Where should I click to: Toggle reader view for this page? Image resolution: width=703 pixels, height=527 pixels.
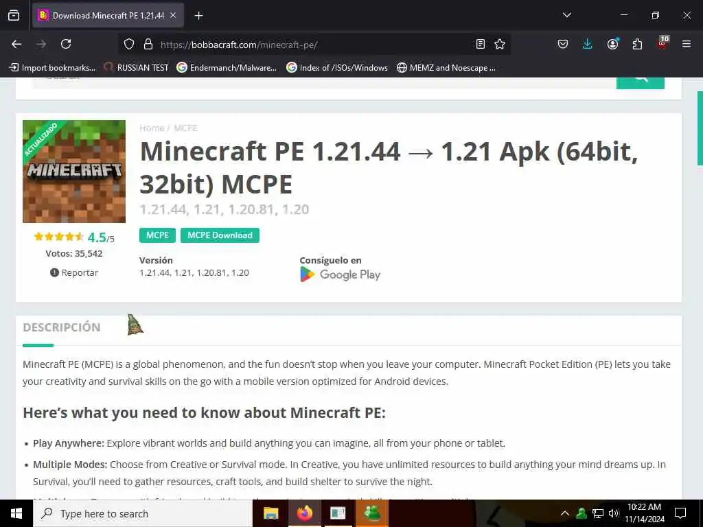(480, 44)
